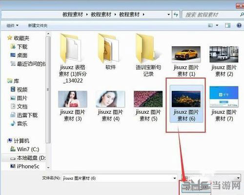Screen dimensions: 244x195
Task: Select folder jisuxz 表格素材 (1)拆分_134022
Action: tap(73, 58)
